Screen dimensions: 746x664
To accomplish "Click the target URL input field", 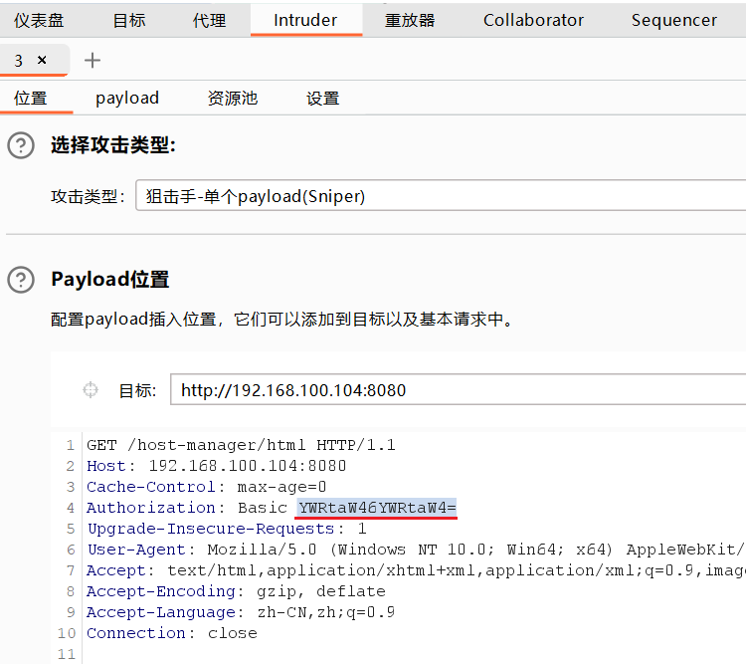I will [x=458, y=390].
